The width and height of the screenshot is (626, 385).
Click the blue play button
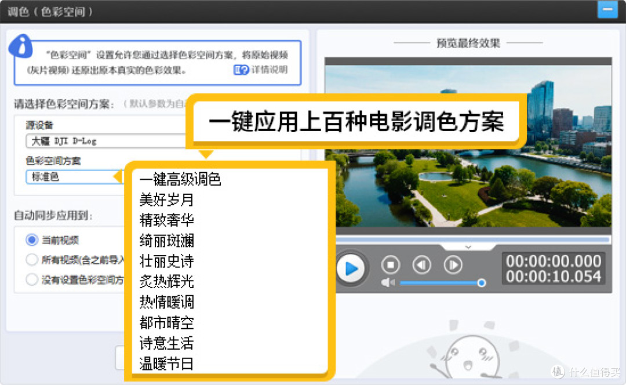tap(351, 268)
